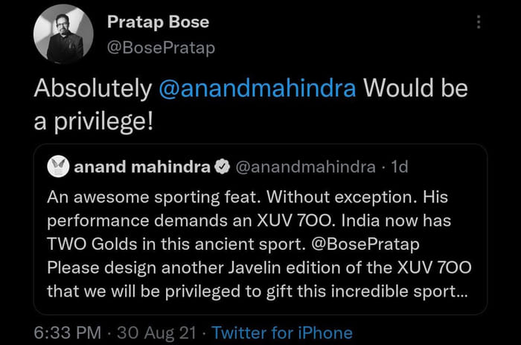Open the "Twitter for iPhone" source link

pos(283,332)
